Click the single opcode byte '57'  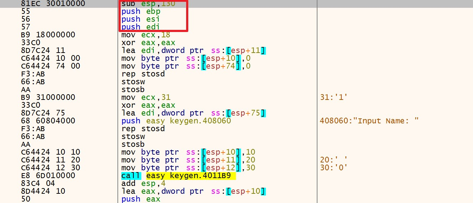click(26, 27)
